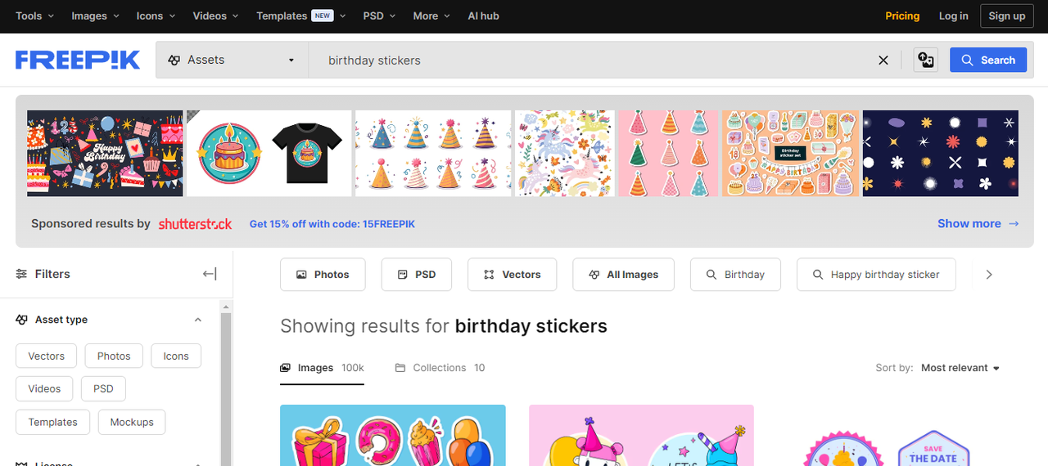Click the Birthday related search chip

(x=735, y=275)
